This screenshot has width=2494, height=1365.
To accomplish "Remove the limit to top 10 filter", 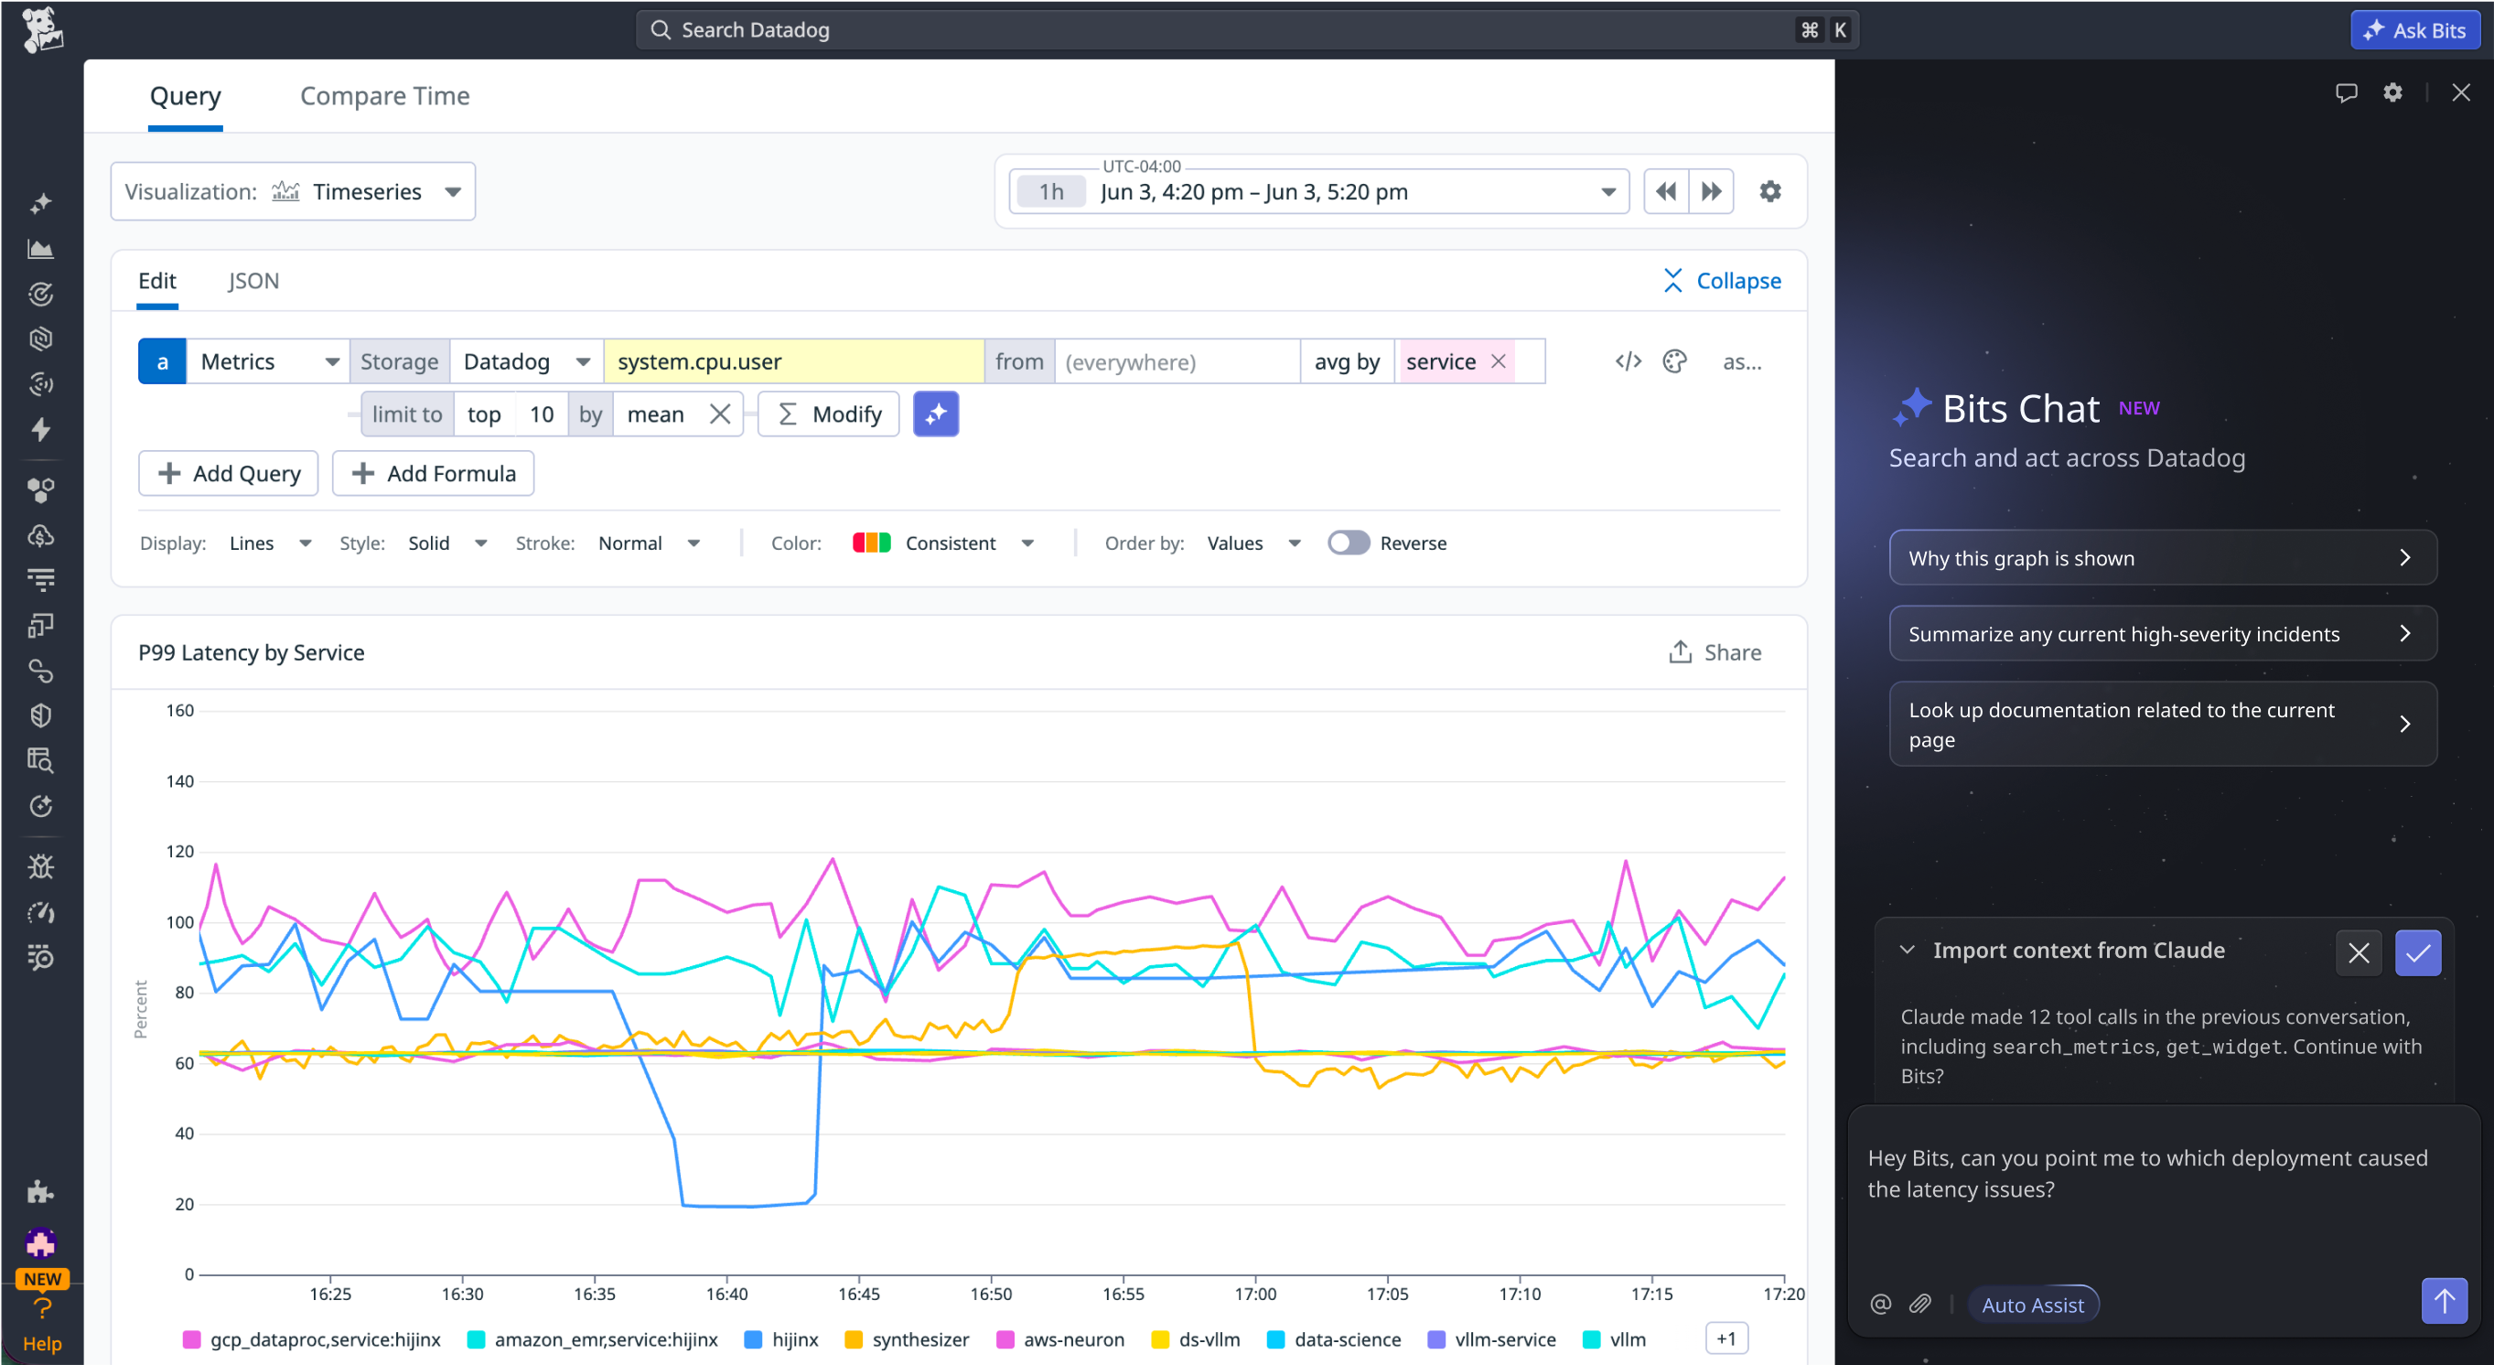I will pyautogui.click(x=719, y=414).
